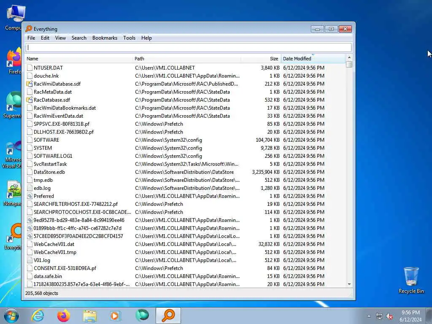Select SEARCHPROTOCOLHOST.EXE-0CB8CADE row
This screenshot has width=432, height=324.
point(185,212)
